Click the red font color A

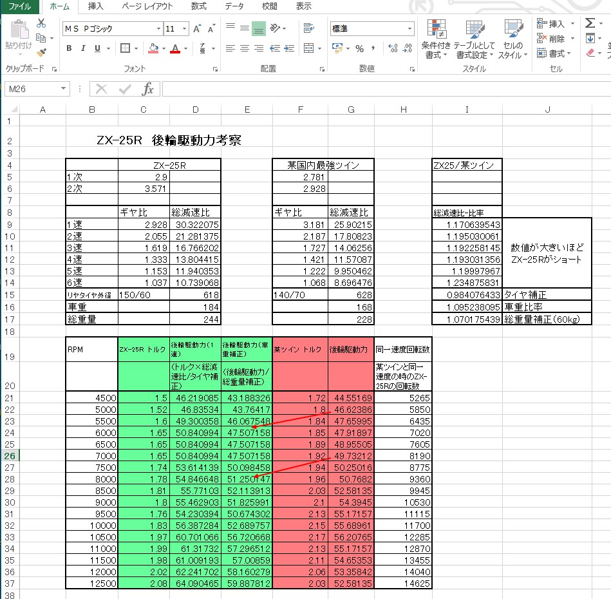(175, 48)
